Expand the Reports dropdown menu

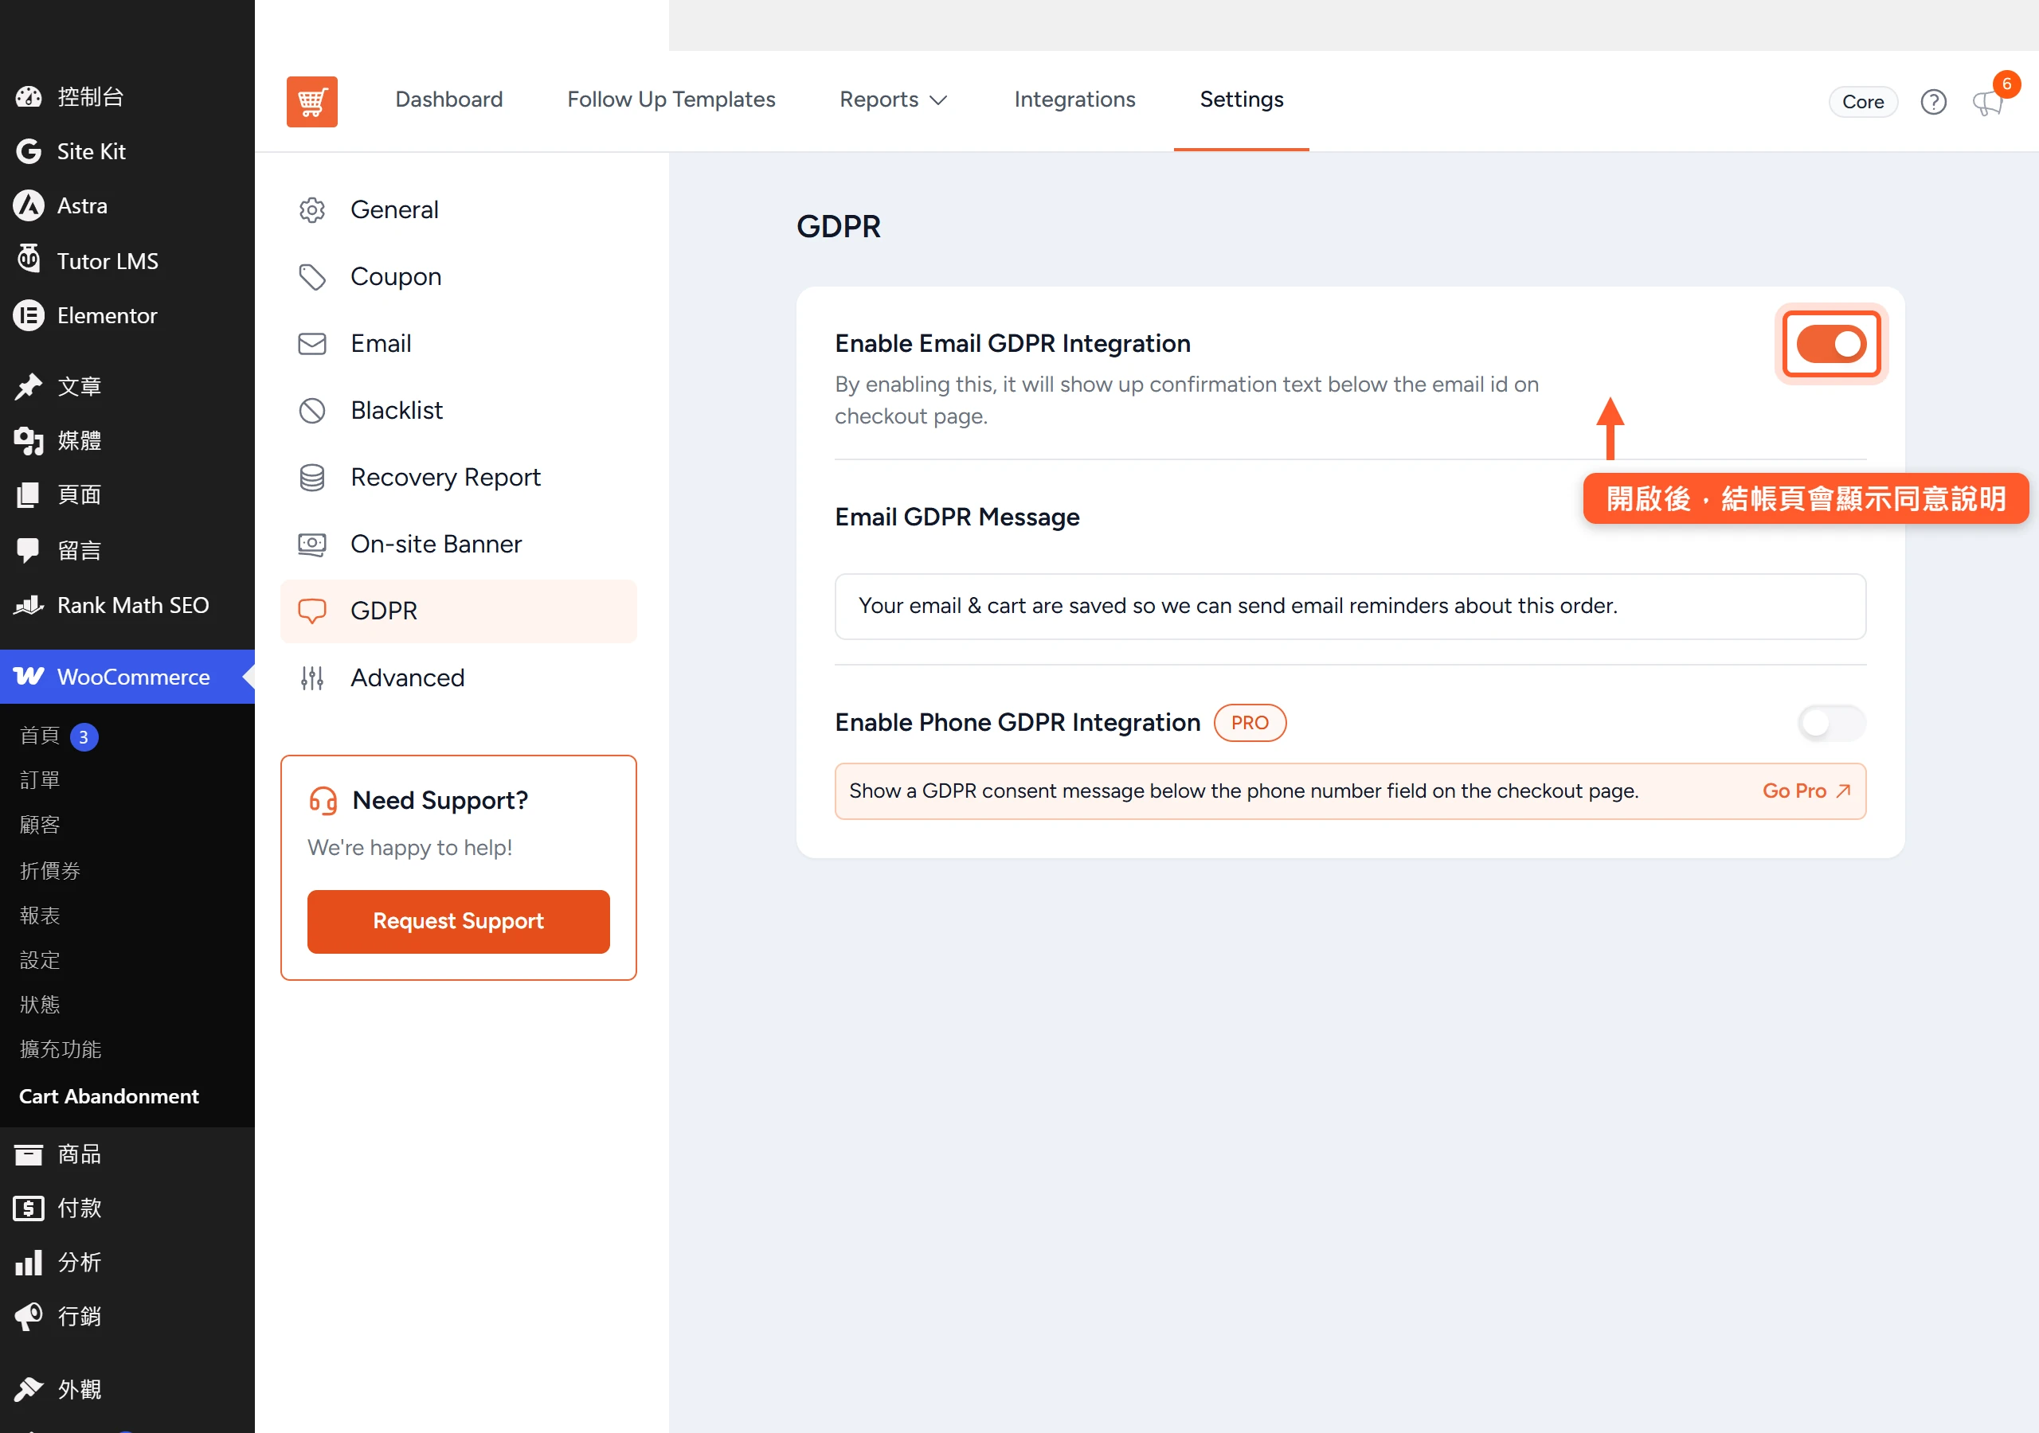(894, 100)
